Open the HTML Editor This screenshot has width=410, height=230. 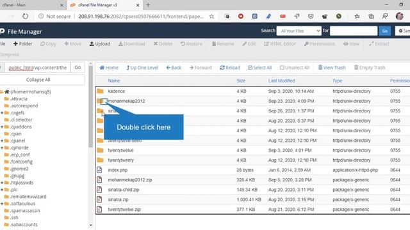280,44
